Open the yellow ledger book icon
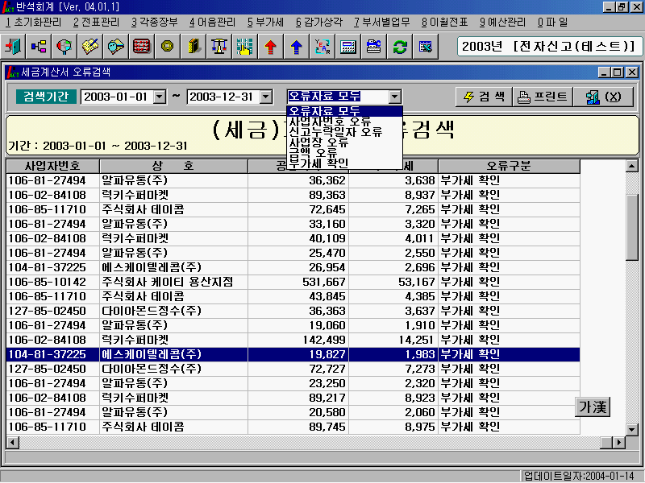 tap(193, 47)
